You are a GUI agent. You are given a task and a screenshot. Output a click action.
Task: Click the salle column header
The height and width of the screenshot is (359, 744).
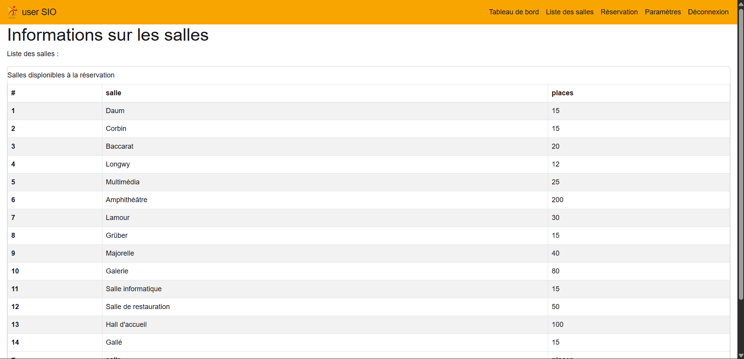[113, 93]
